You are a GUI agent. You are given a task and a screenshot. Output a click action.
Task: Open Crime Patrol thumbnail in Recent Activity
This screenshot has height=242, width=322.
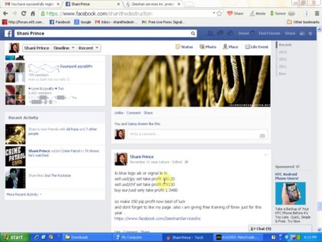(15, 156)
